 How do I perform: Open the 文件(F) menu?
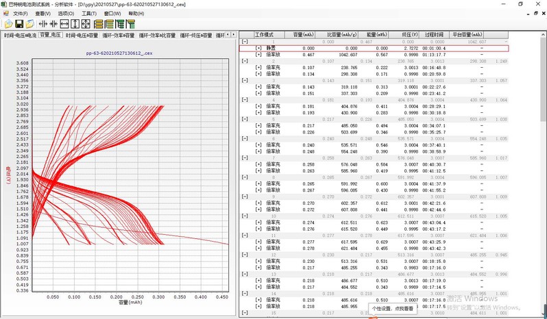click(x=21, y=13)
